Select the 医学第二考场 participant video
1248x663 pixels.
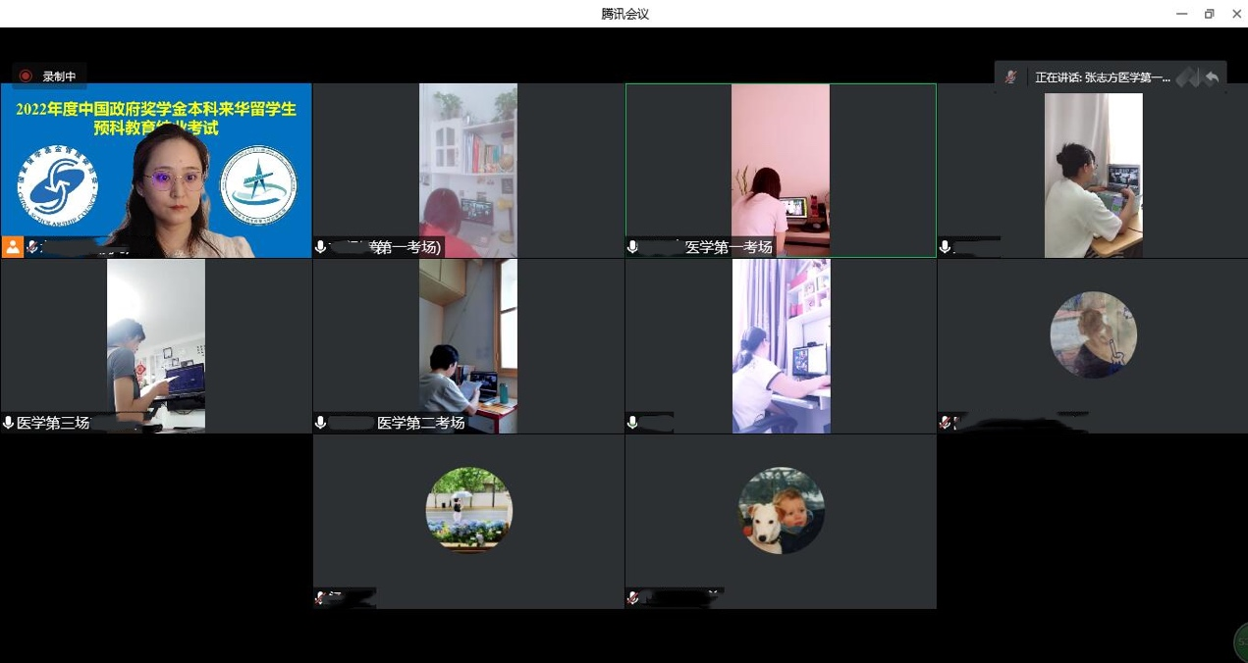click(468, 345)
